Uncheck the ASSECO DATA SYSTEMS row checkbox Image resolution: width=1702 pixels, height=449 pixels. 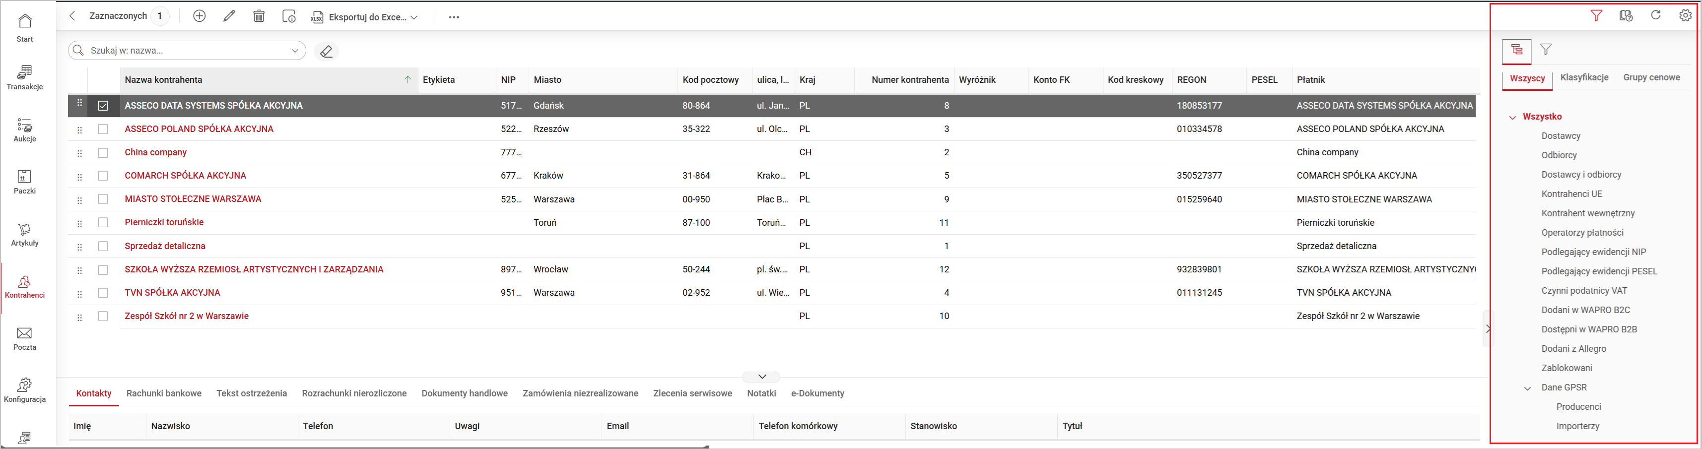(103, 106)
